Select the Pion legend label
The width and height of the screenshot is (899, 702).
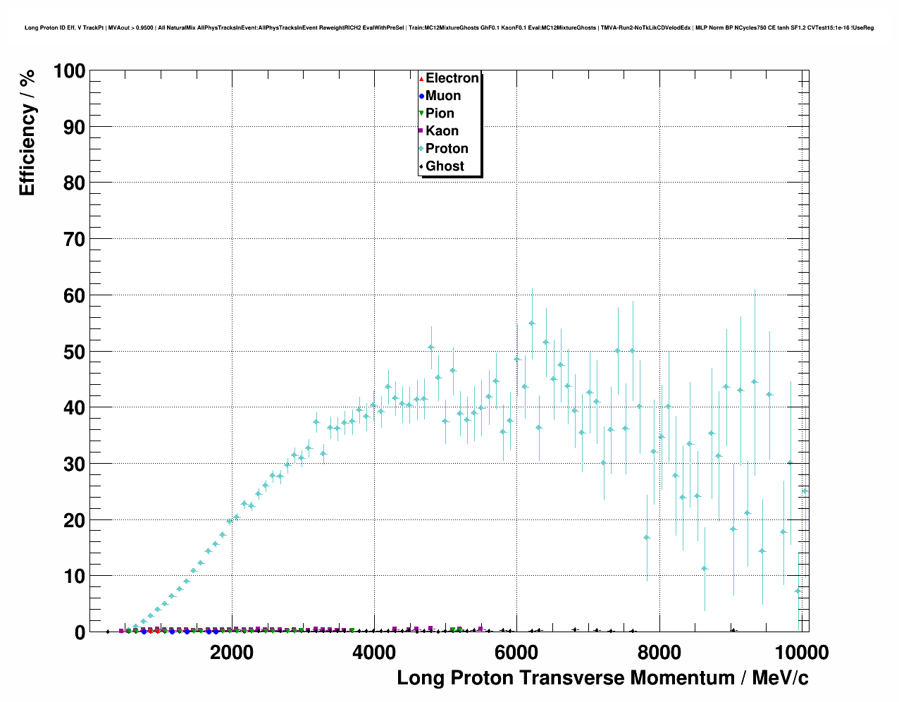440,113
